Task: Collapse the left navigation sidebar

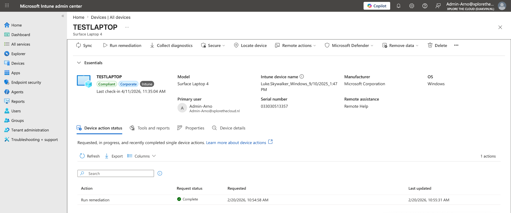Action: pos(63,16)
